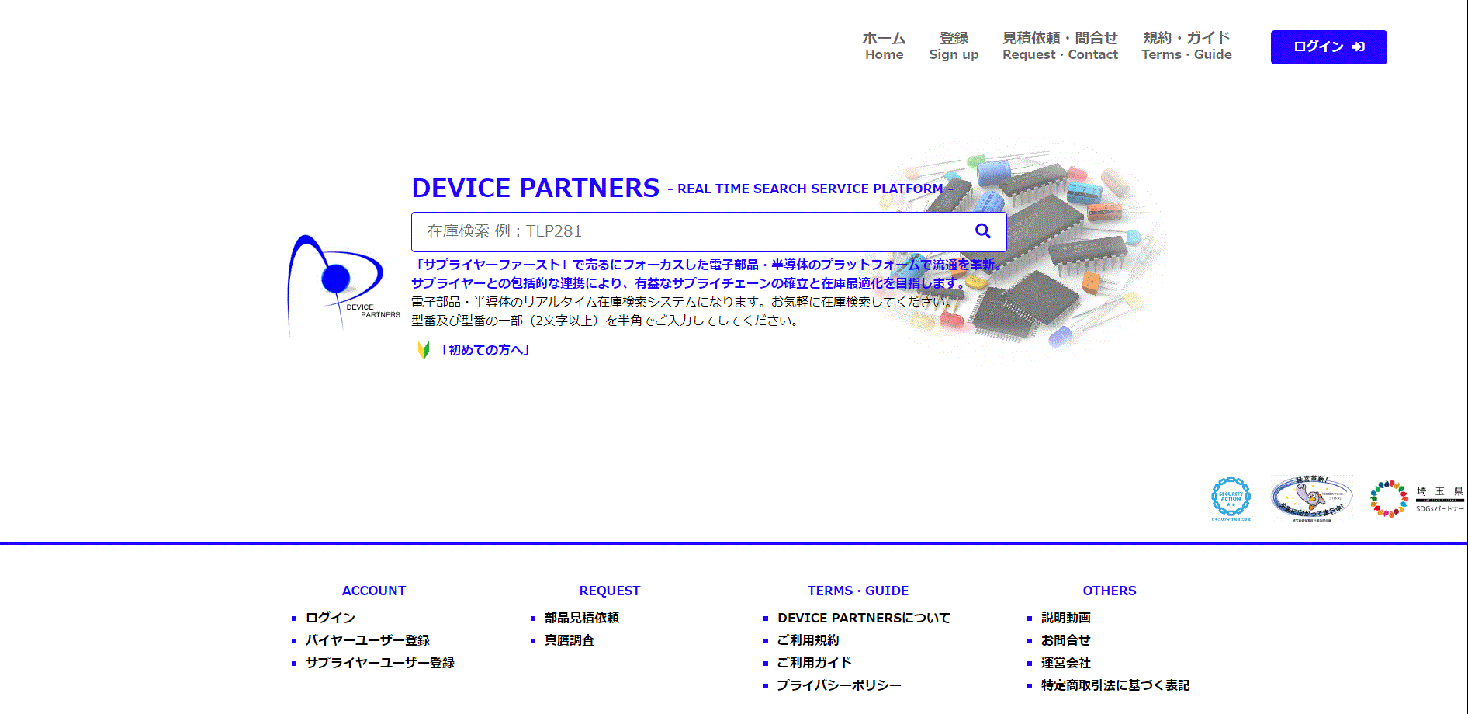Viewport: 1468px width, 714px height.
Task: Click the Saitama SDGs partner badge
Action: tap(1417, 499)
